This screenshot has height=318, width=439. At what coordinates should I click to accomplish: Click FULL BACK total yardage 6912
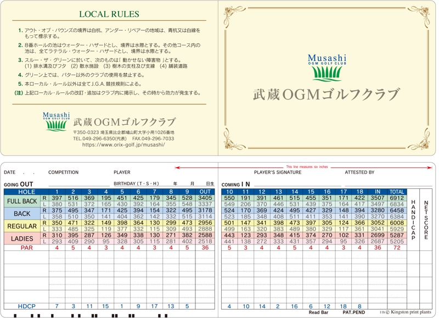[x=397, y=198]
